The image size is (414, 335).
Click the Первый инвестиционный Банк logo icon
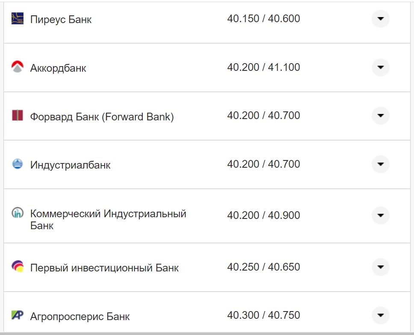[17, 267]
